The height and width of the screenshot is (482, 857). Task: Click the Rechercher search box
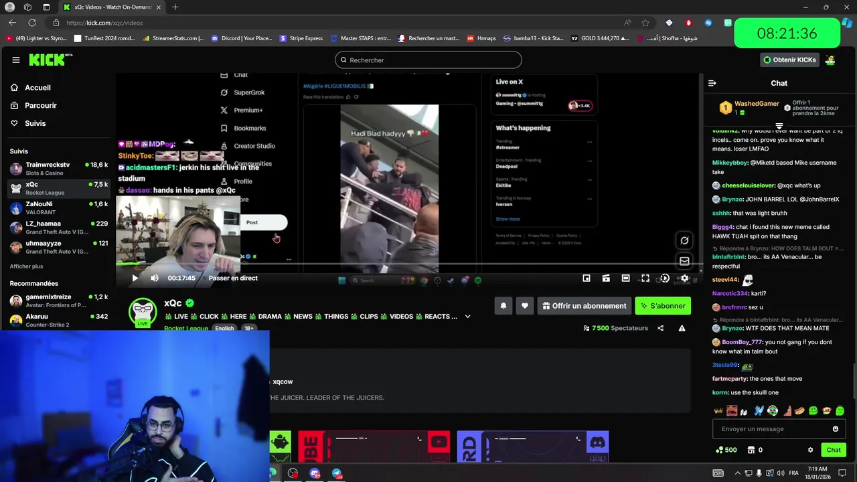pyautogui.click(x=428, y=60)
